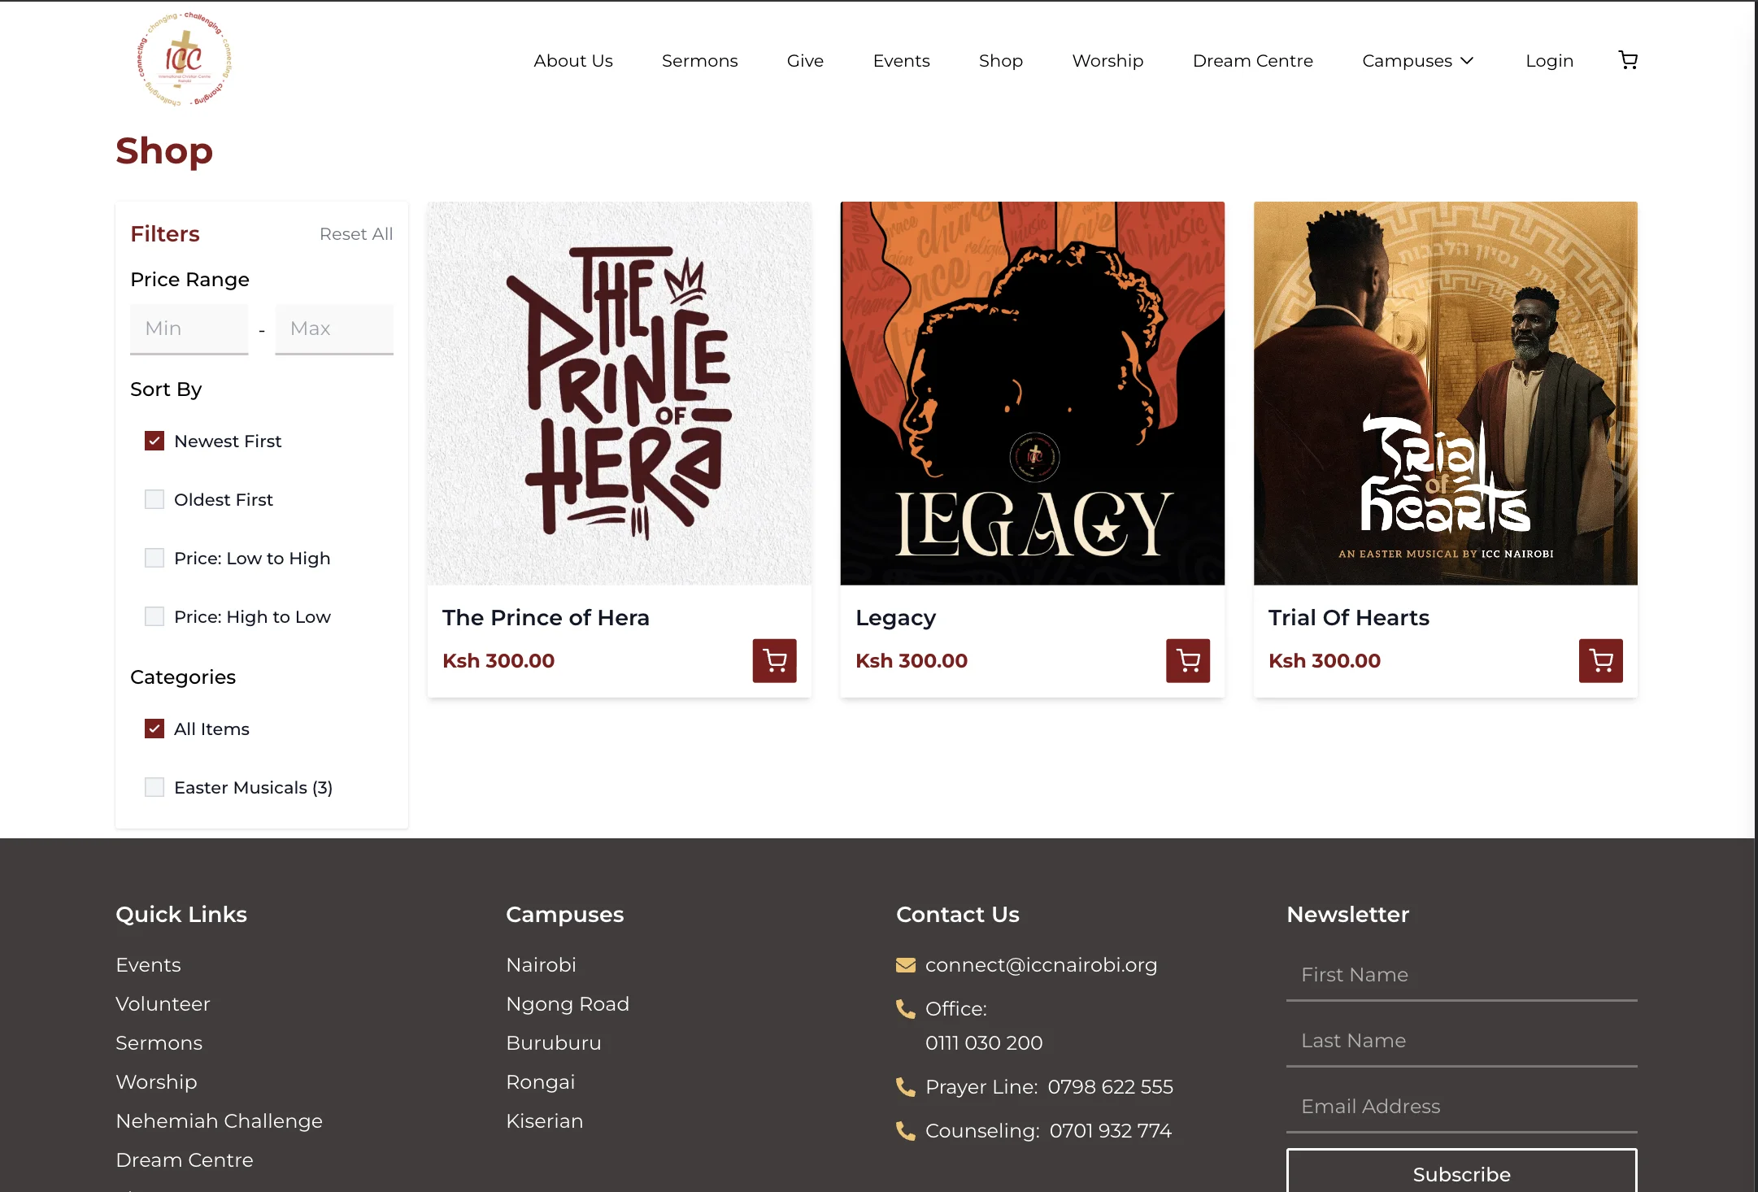The width and height of the screenshot is (1758, 1192).
Task: Focus the Max price input field
Action: 334,328
